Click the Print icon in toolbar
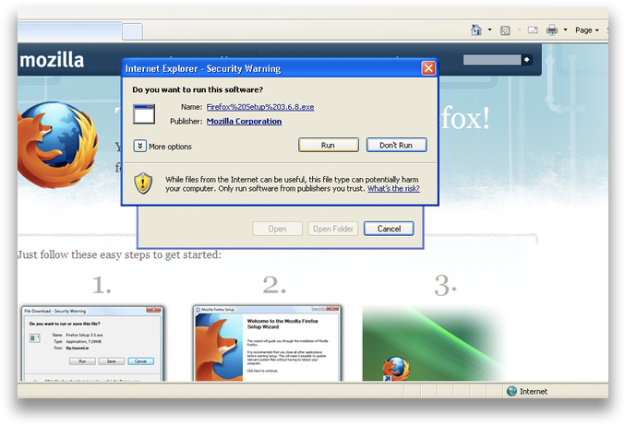Viewport: 625px width, 425px height. pos(552,30)
